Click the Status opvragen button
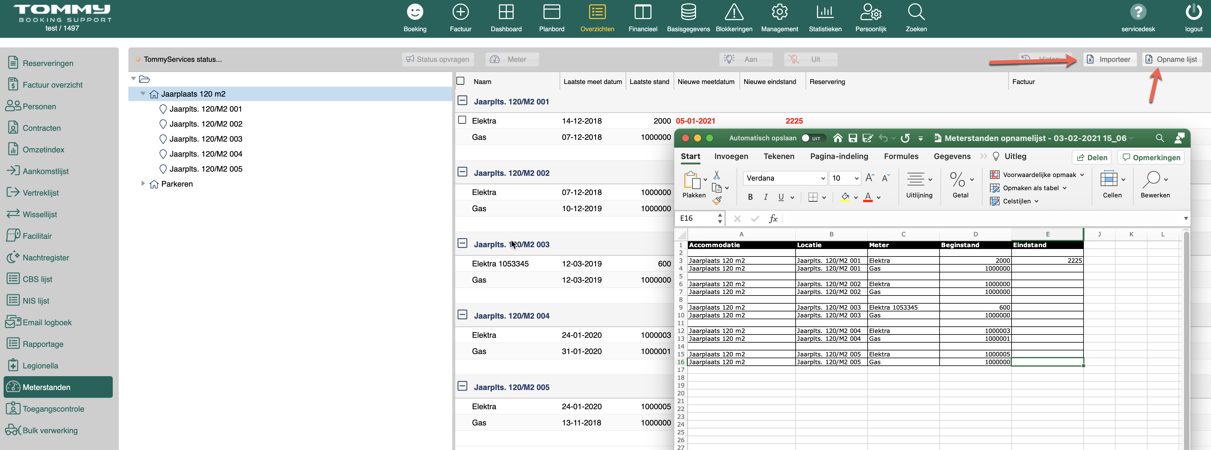The width and height of the screenshot is (1211, 450). pyautogui.click(x=438, y=59)
